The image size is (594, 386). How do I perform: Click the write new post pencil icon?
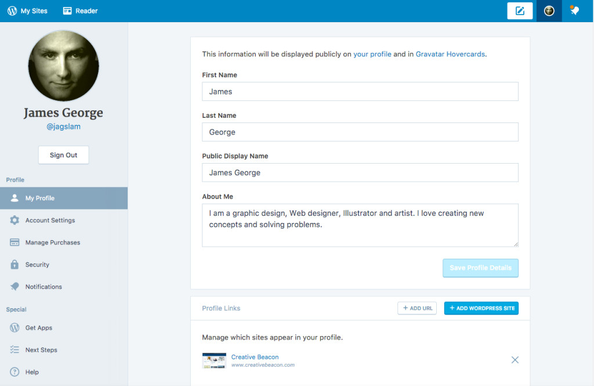pos(520,11)
